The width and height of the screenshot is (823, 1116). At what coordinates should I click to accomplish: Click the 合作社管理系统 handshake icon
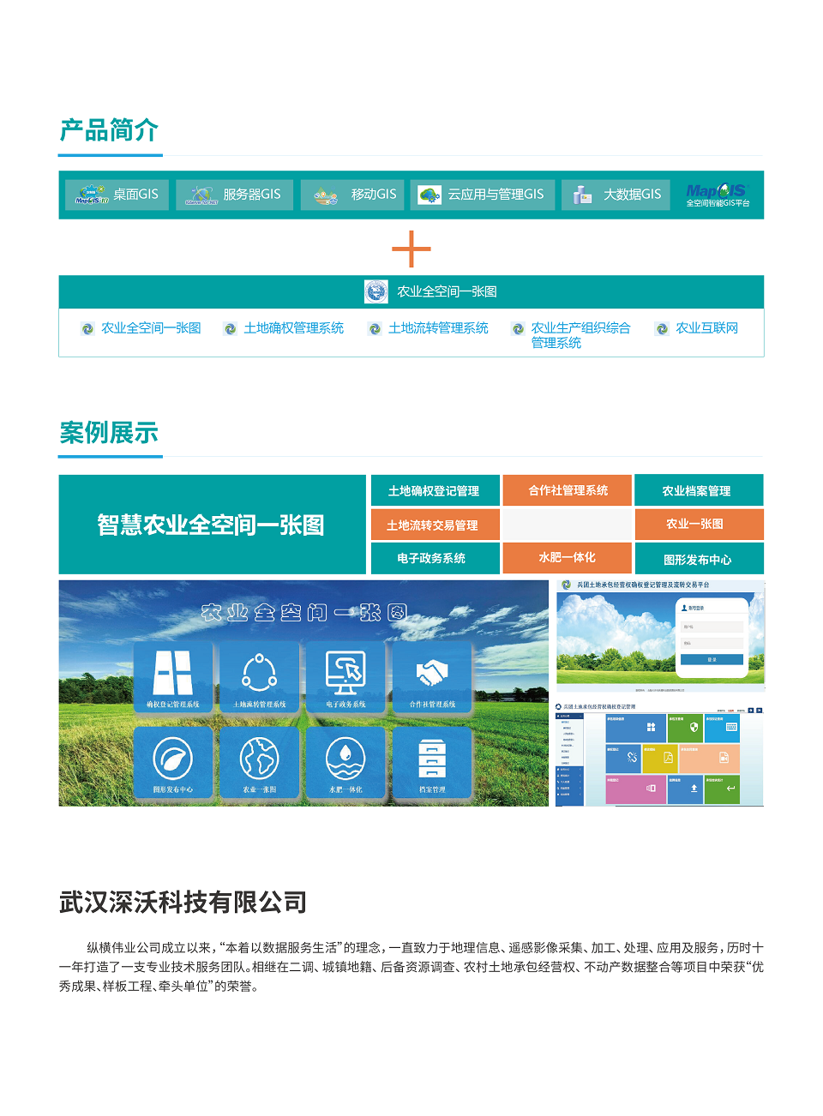[x=431, y=674]
